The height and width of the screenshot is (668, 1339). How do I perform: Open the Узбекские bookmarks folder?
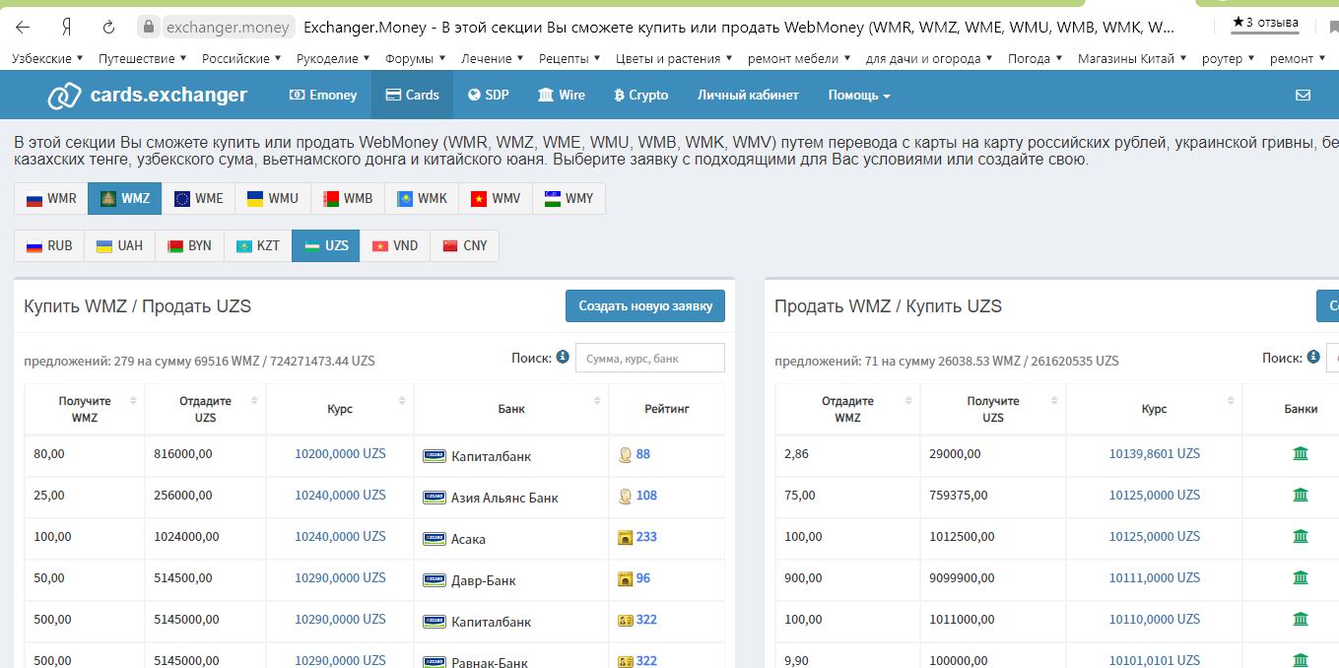click(46, 58)
